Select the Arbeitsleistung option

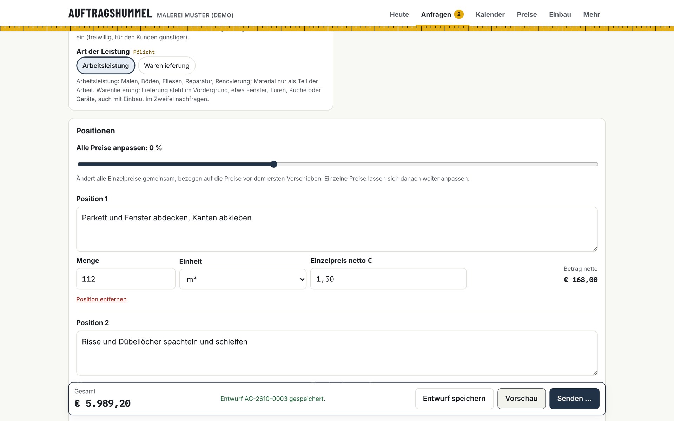106,66
